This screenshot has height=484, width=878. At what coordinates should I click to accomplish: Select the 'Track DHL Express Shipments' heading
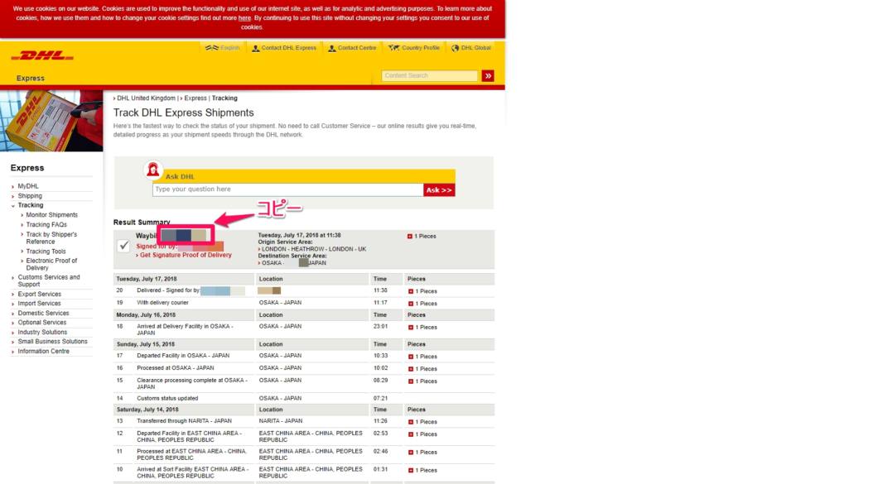coord(184,113)
